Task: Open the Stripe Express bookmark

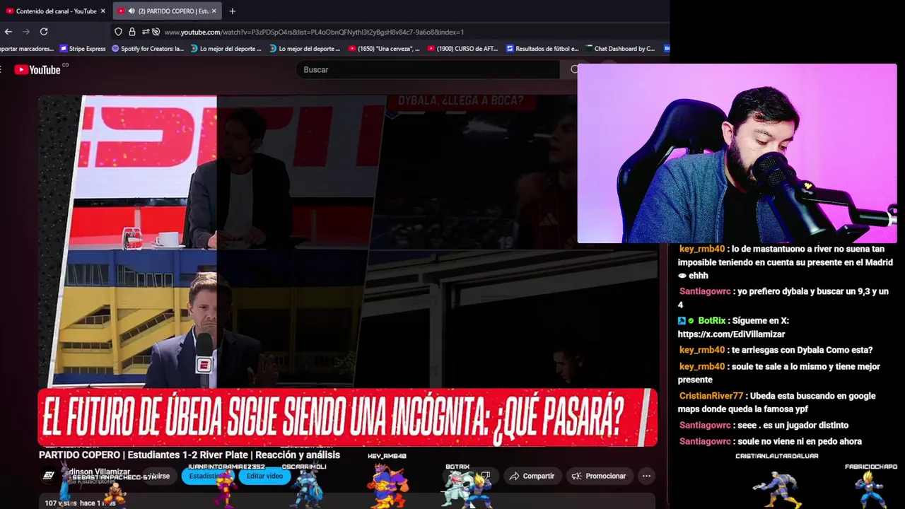Action: click(x=83, y=49)
